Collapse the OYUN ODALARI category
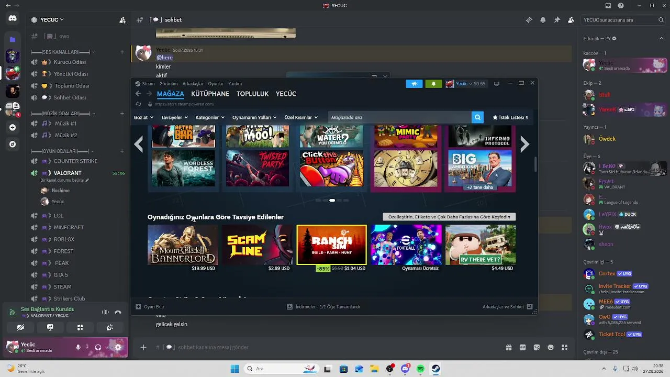 (63, 151)
